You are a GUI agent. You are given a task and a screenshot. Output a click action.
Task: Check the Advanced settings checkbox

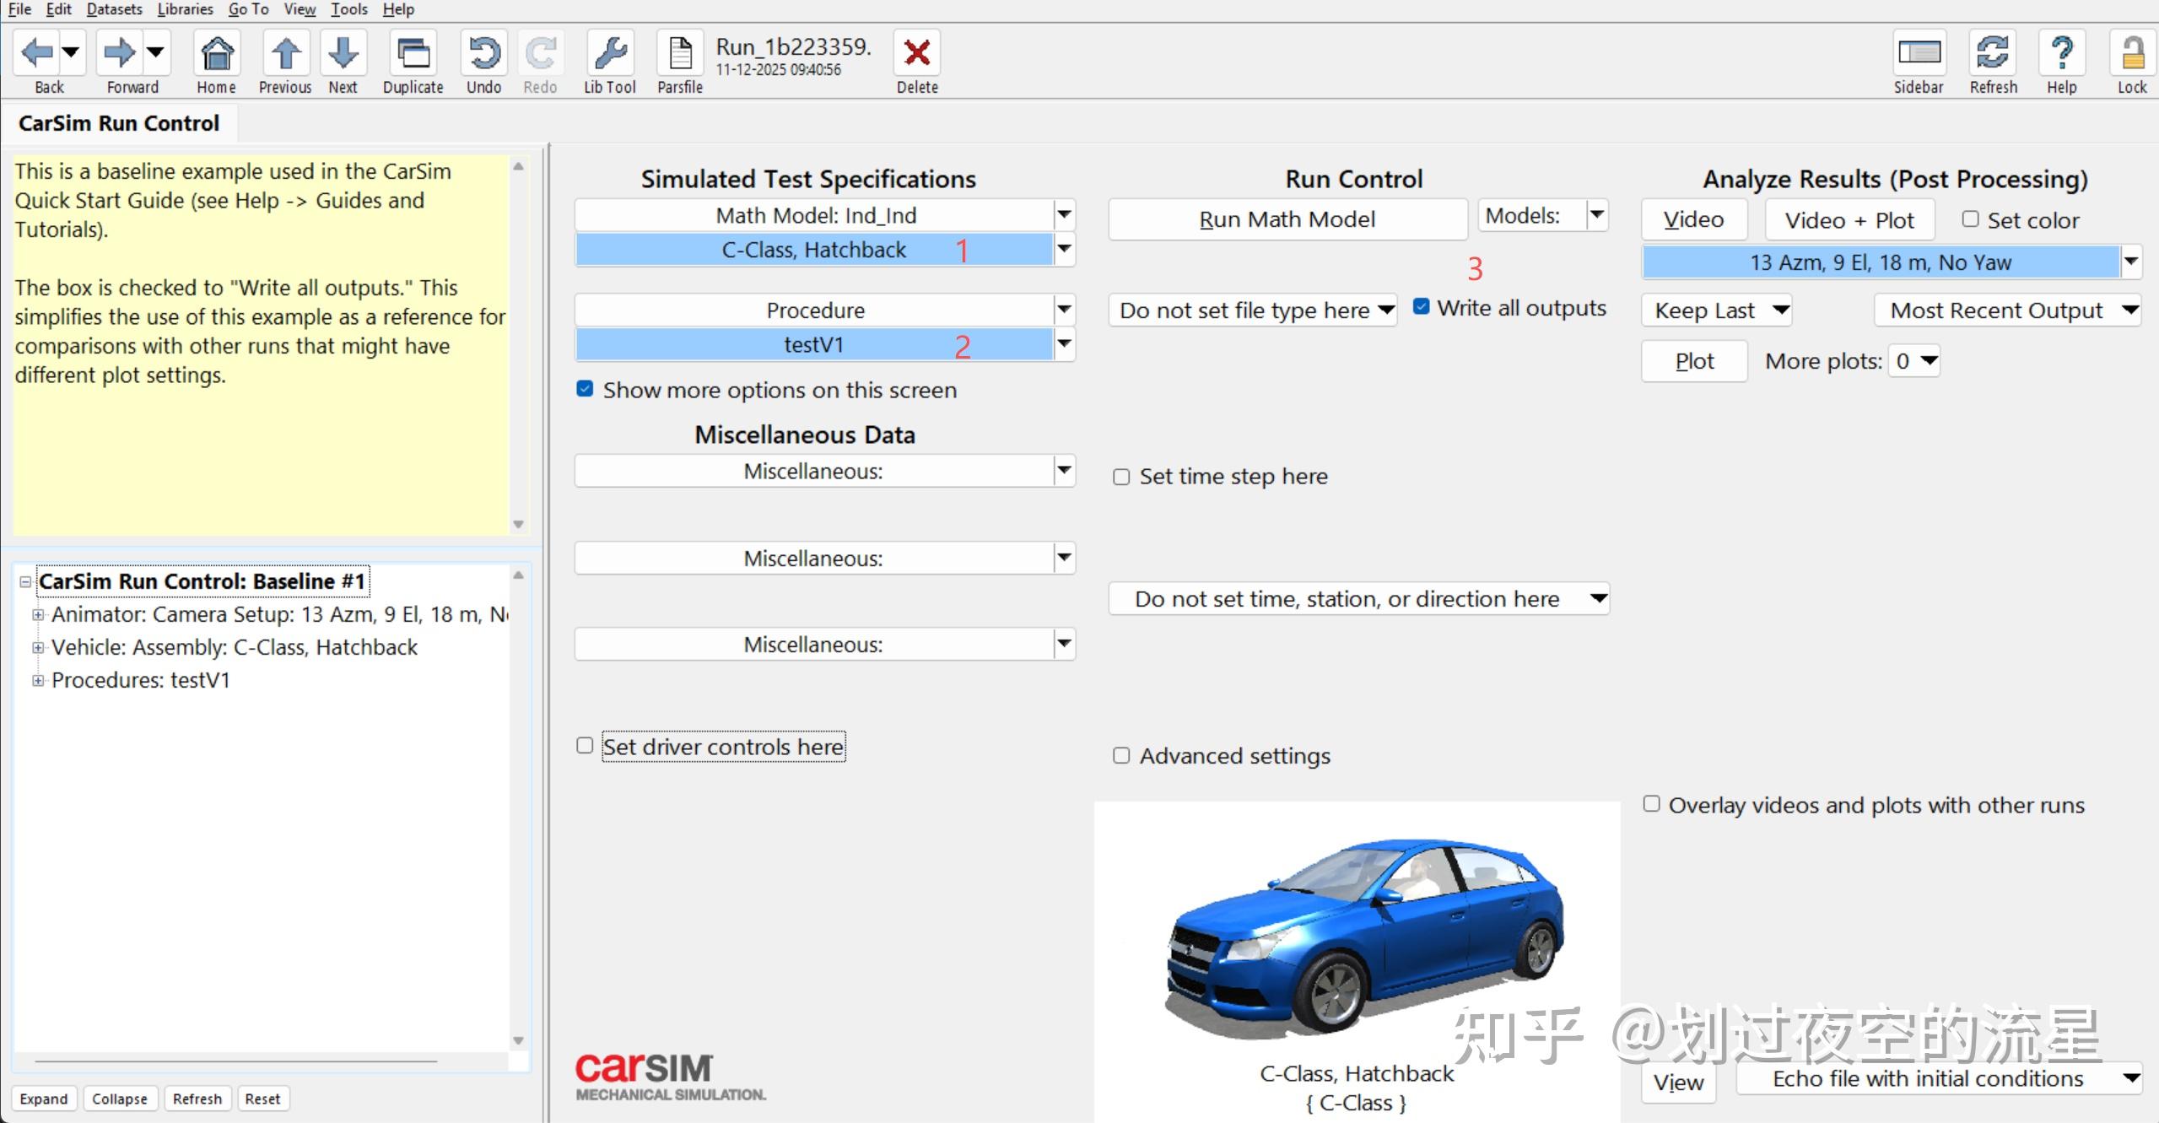[1120, 756]
